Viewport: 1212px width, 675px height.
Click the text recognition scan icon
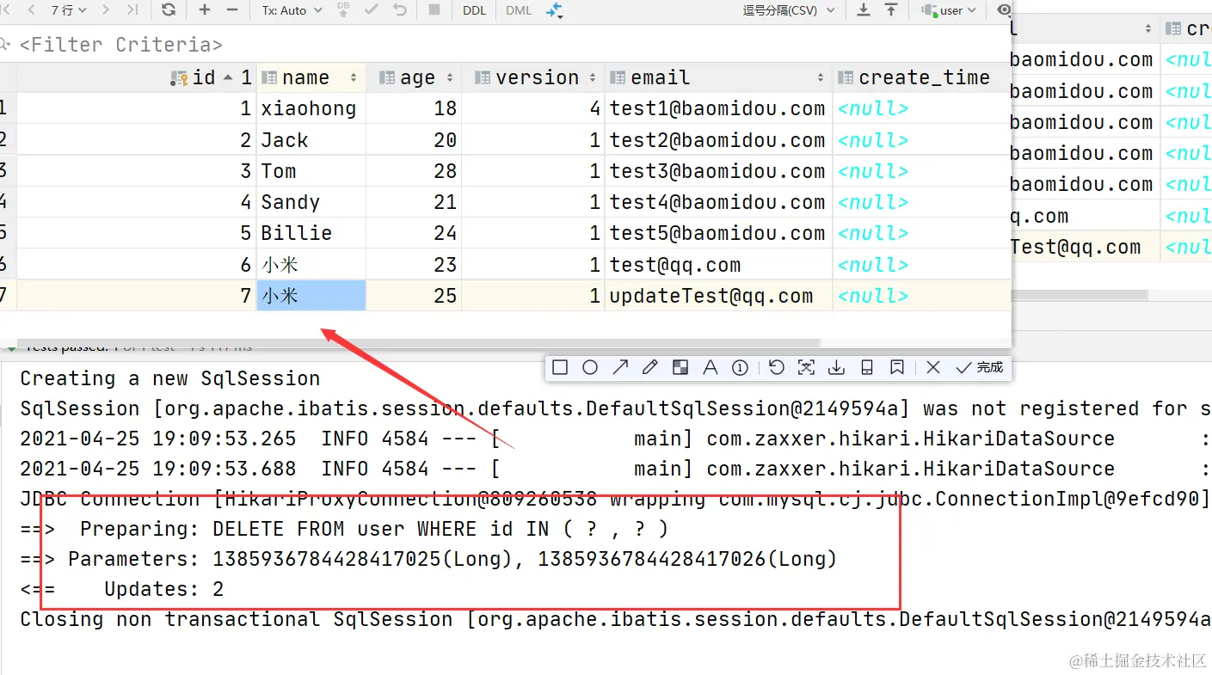806,368
